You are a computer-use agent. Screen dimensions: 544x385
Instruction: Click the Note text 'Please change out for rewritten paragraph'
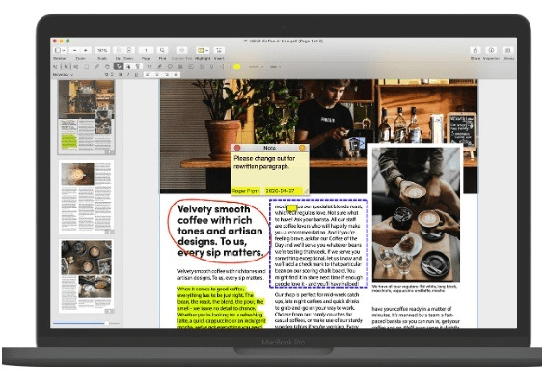[264, 162]
